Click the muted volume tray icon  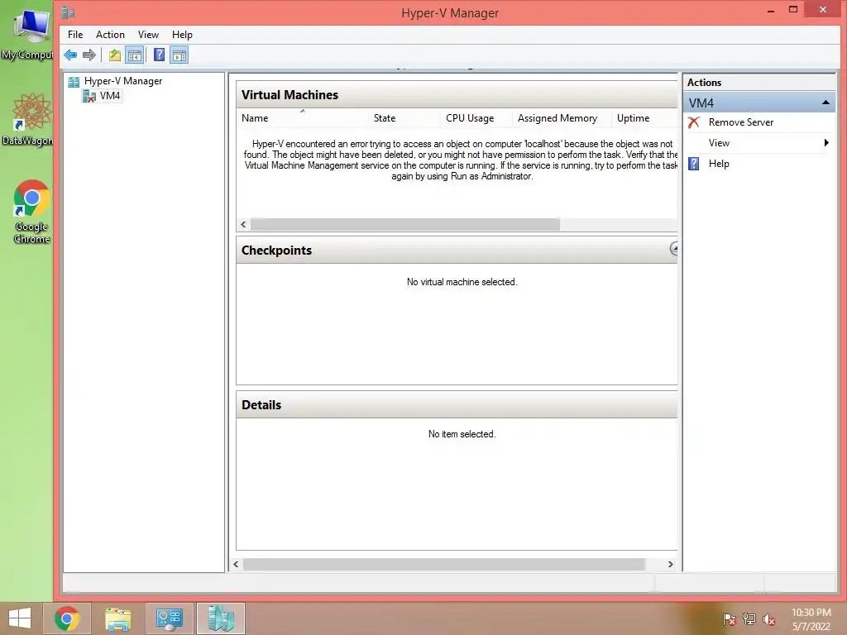coord(769,619)
